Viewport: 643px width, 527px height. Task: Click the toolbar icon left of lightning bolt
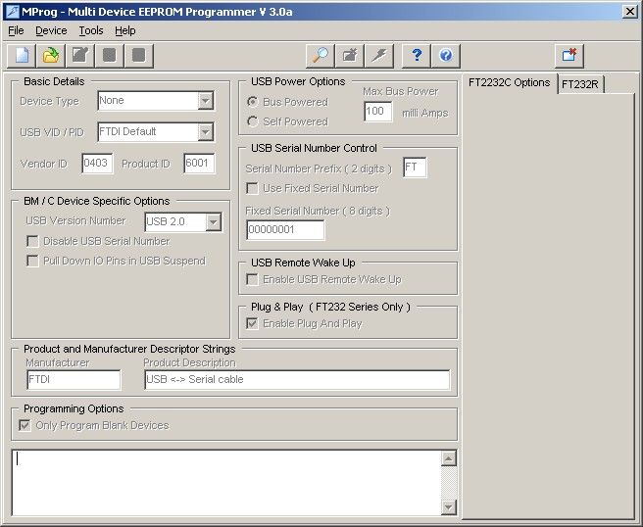[x=350, y=55]
